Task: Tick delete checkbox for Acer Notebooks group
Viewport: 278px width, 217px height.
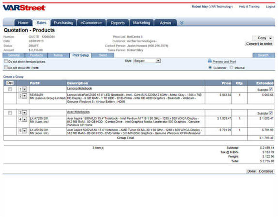Action: pos(10,113)
